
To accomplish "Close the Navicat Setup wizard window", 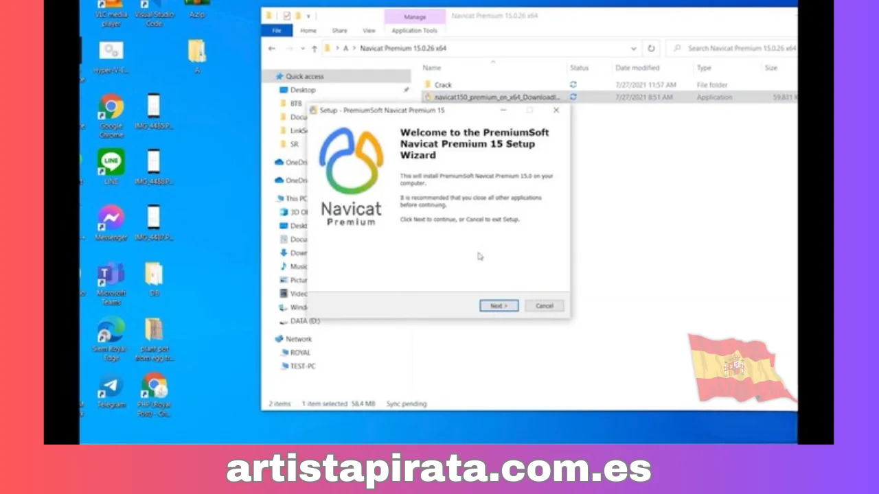I will point(556,110).
